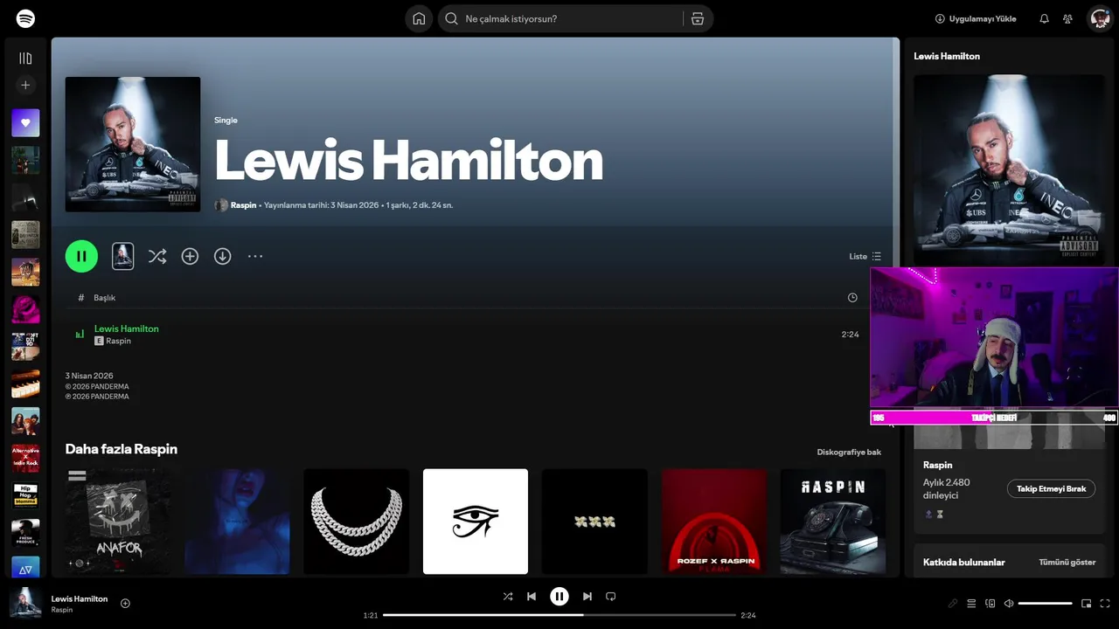Adjust the volume slider
The height and width of the screenshot is (629, 1119).
pyautogui.click(x=1045, y=604)
